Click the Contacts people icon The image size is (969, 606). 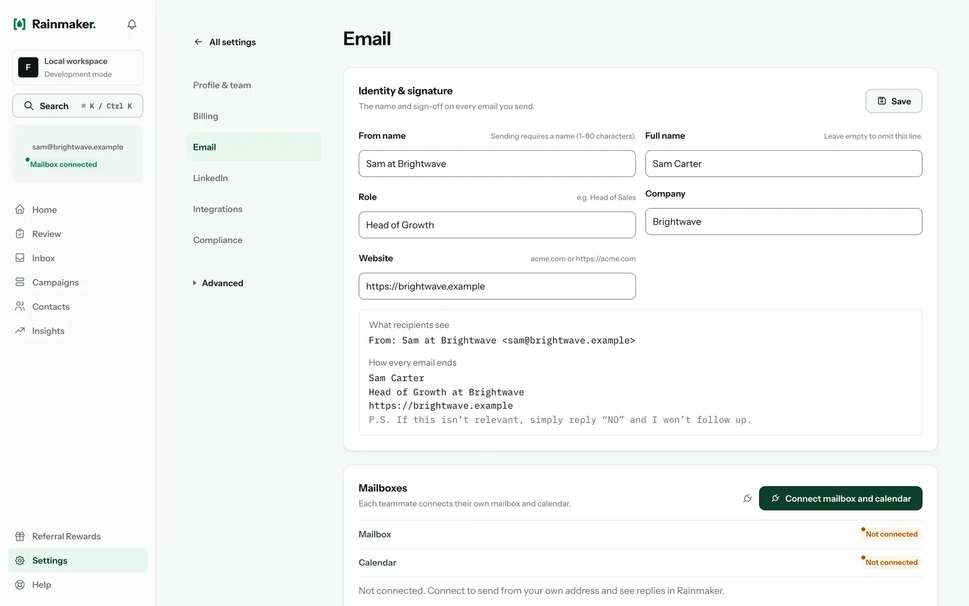tap(20, 306)
